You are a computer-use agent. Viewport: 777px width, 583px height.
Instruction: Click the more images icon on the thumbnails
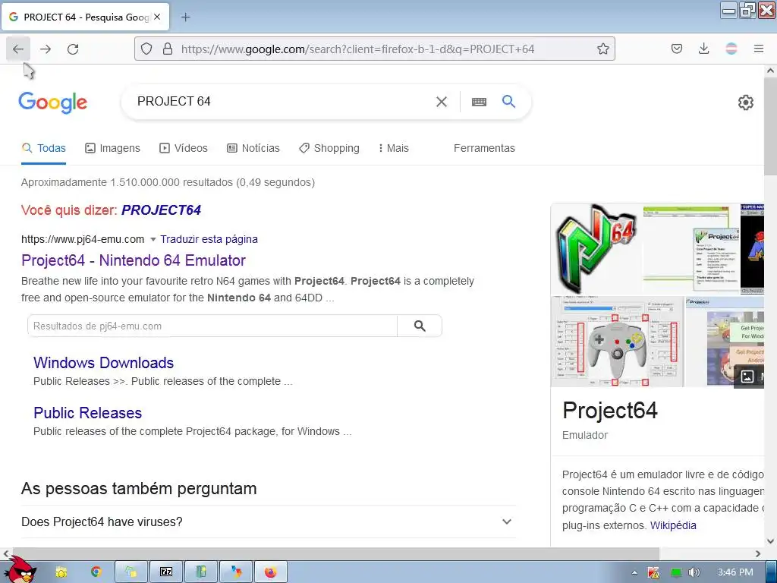(747, 377)
